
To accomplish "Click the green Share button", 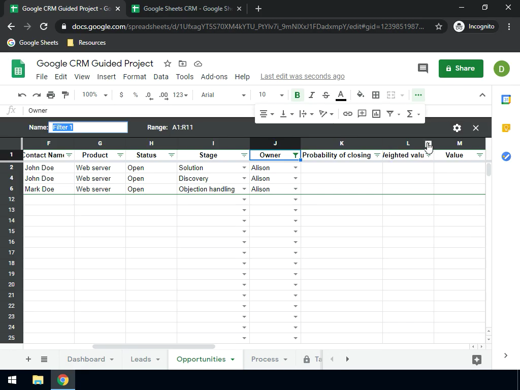I will click(x=461, y=69).
